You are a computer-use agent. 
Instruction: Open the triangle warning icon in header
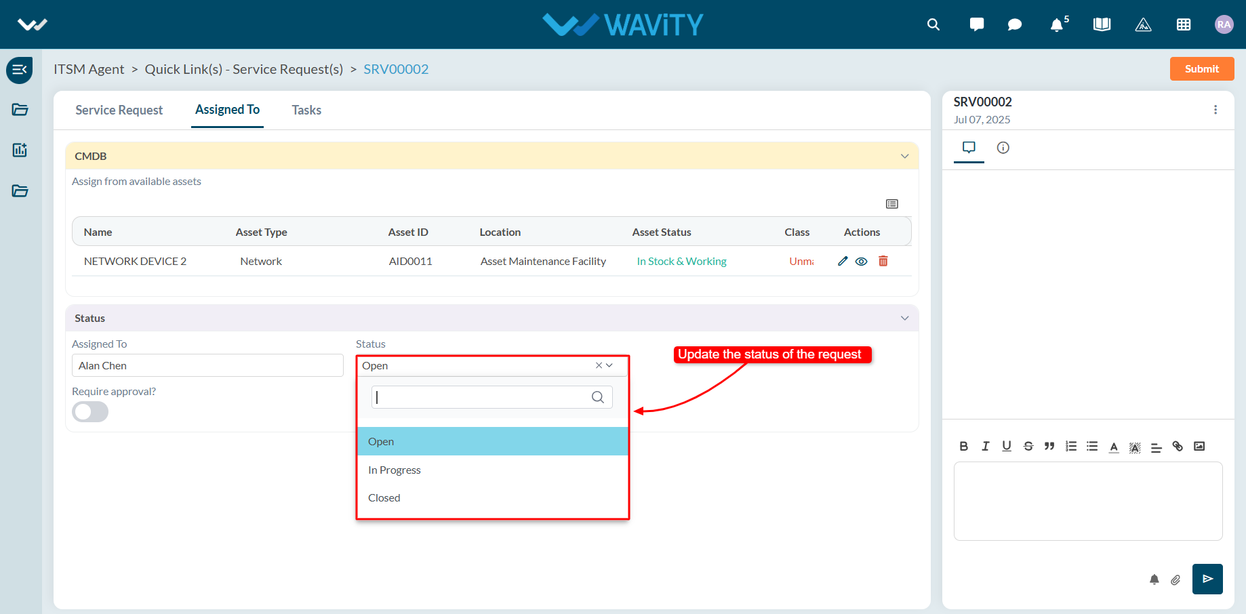pos(1143,24)
